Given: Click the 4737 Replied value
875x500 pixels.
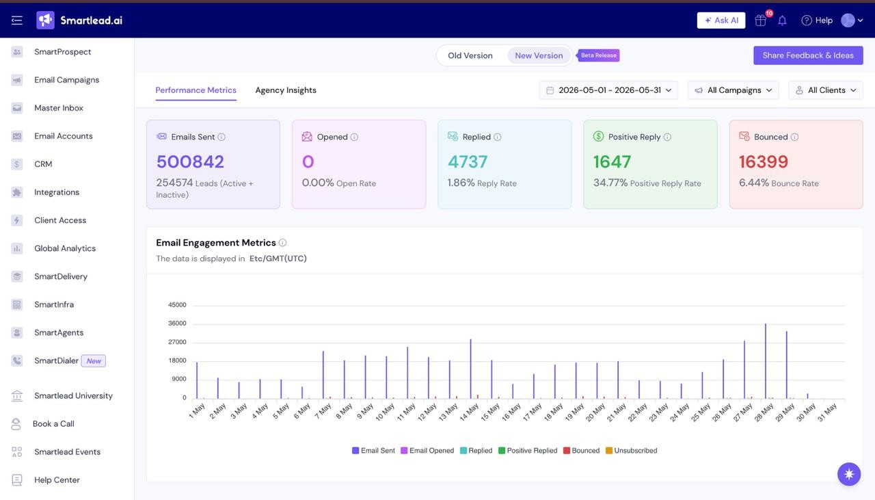Looking at the screenshot, I should pyautogui.click(x=468, y=162).
